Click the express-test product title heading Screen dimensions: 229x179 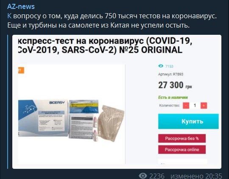pyautogui.click(x=105, y=45)
